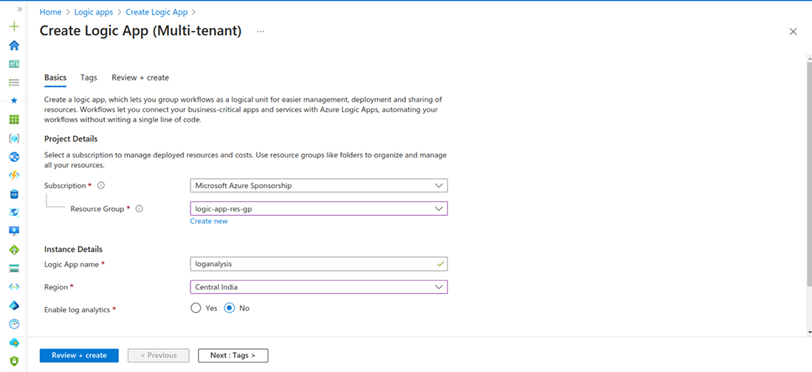Open App Services blue globe icon
The width and height of the screenshot is (812, 372).
point(15,157)
